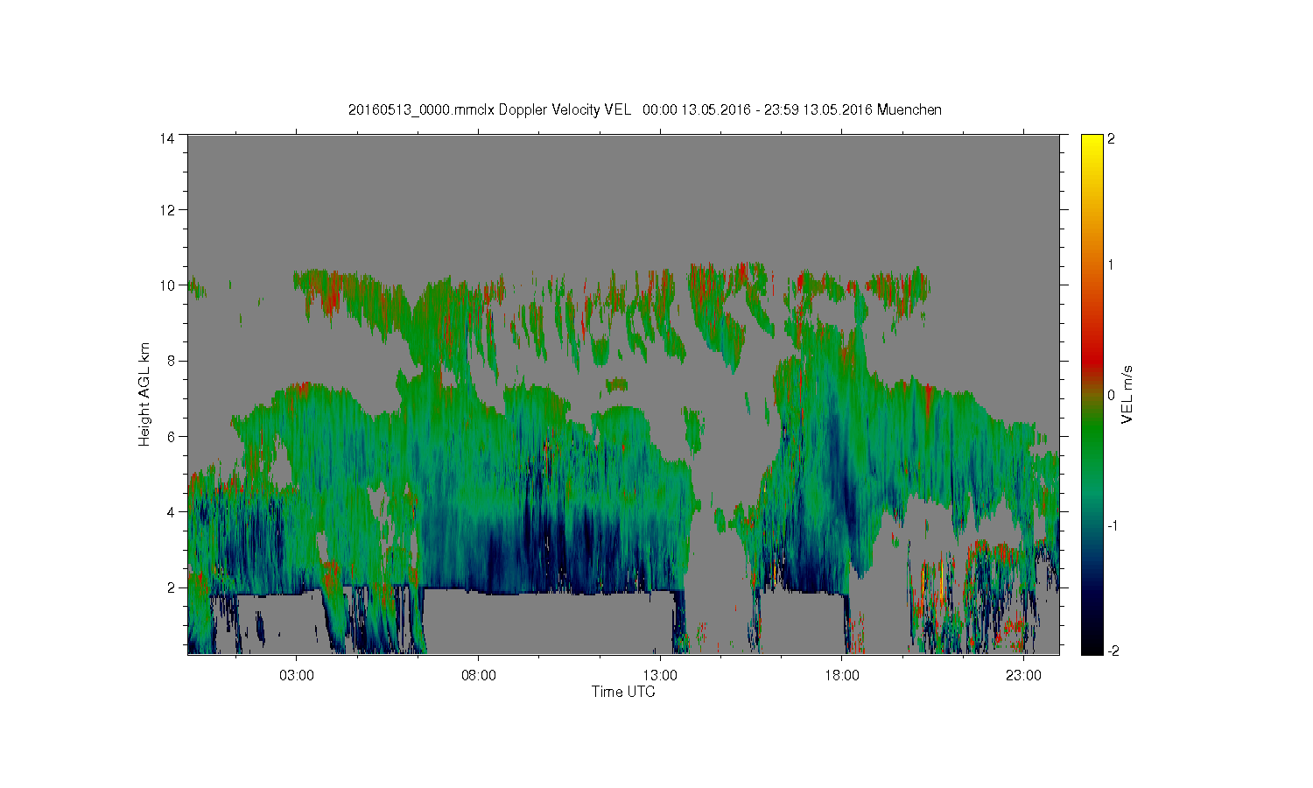Select the colorbar tick label '-1'

[1111, 525]
